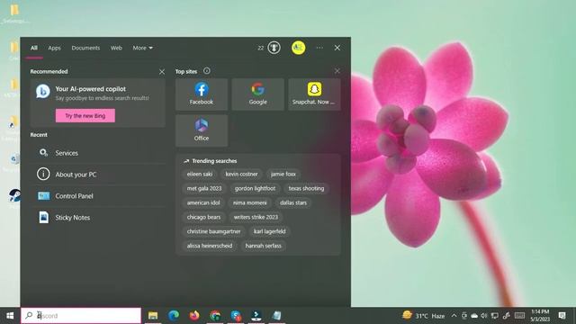The width and height of the screenshot is (576, 324).
Task: Switch to the Web tab
Action: [116, 48]
